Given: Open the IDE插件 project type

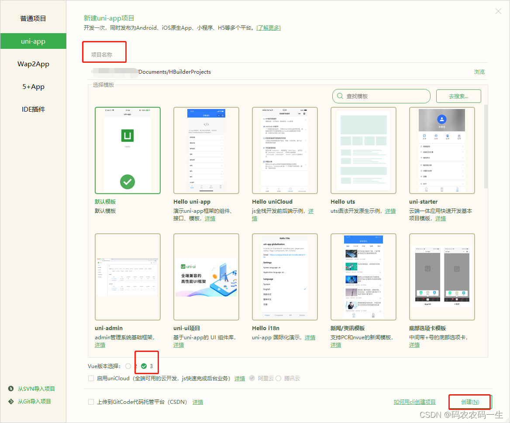Looking at the screenshot, I should coord(33,109).
